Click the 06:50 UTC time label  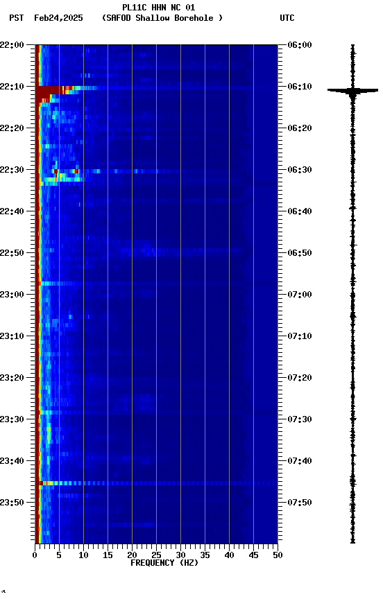click(x=300, y=253)
